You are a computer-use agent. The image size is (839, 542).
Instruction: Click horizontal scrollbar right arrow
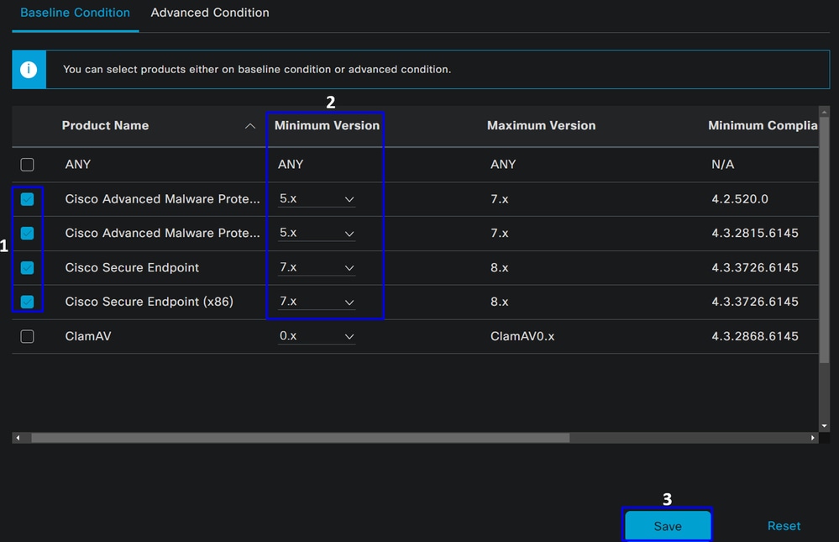(813, 438)
